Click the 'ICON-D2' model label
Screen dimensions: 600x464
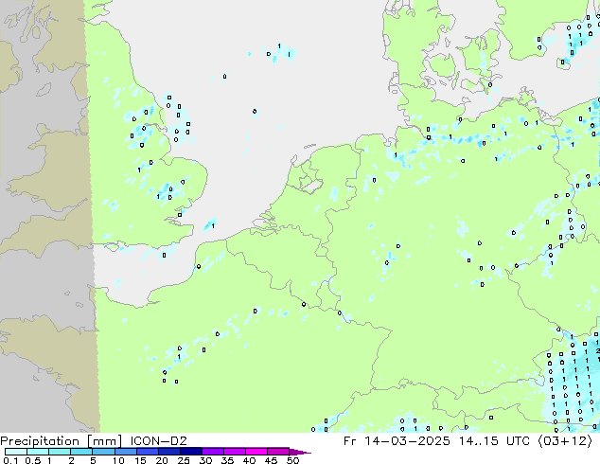click(158, 441)
